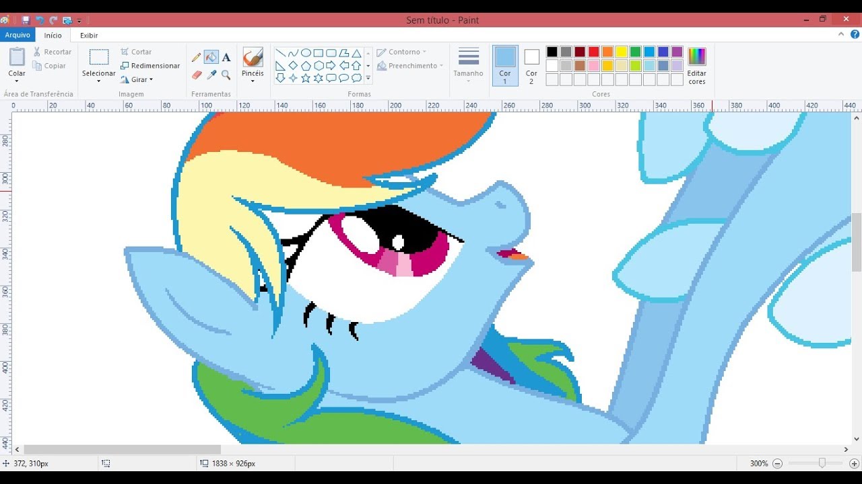The height and width of the screenshot is (484, 862).
Task: Click the Cortar crop button
Action: point(137,52)
